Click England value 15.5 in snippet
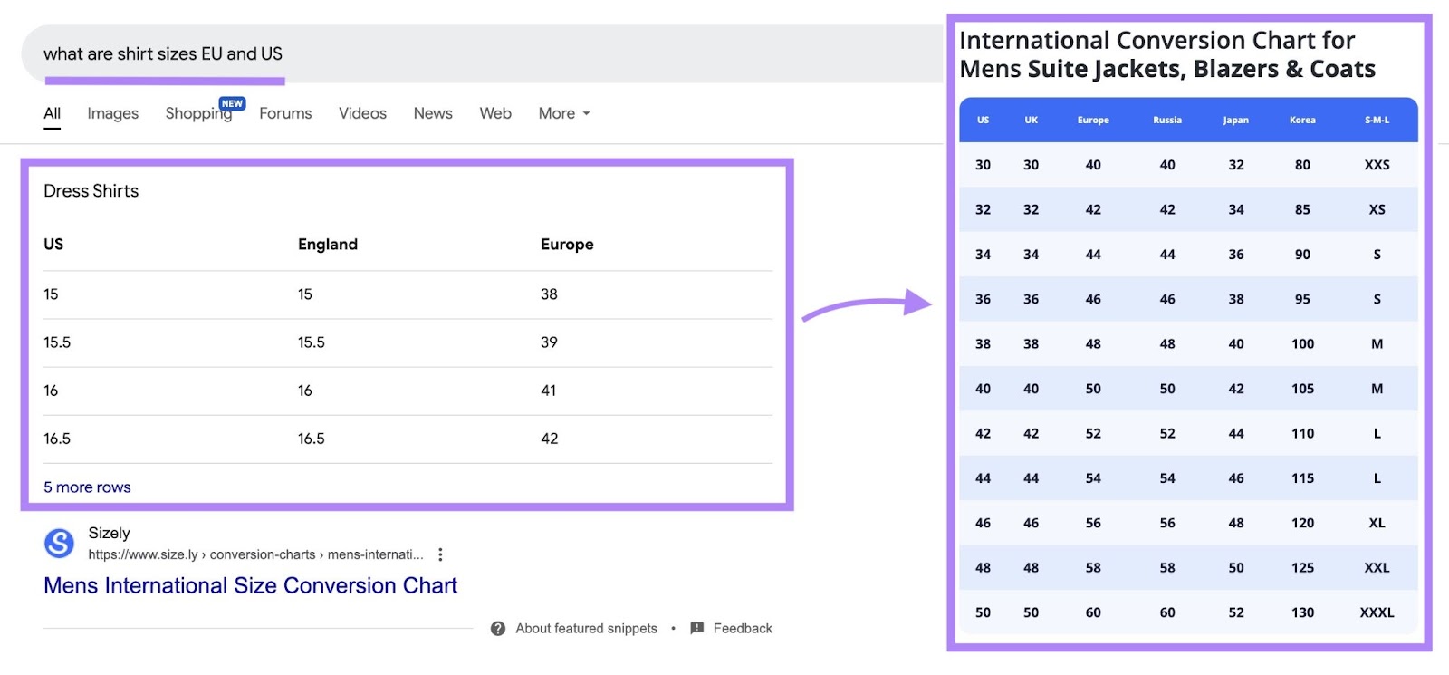The width and height of the screenshot is (1449, 675). click(311, 342)
